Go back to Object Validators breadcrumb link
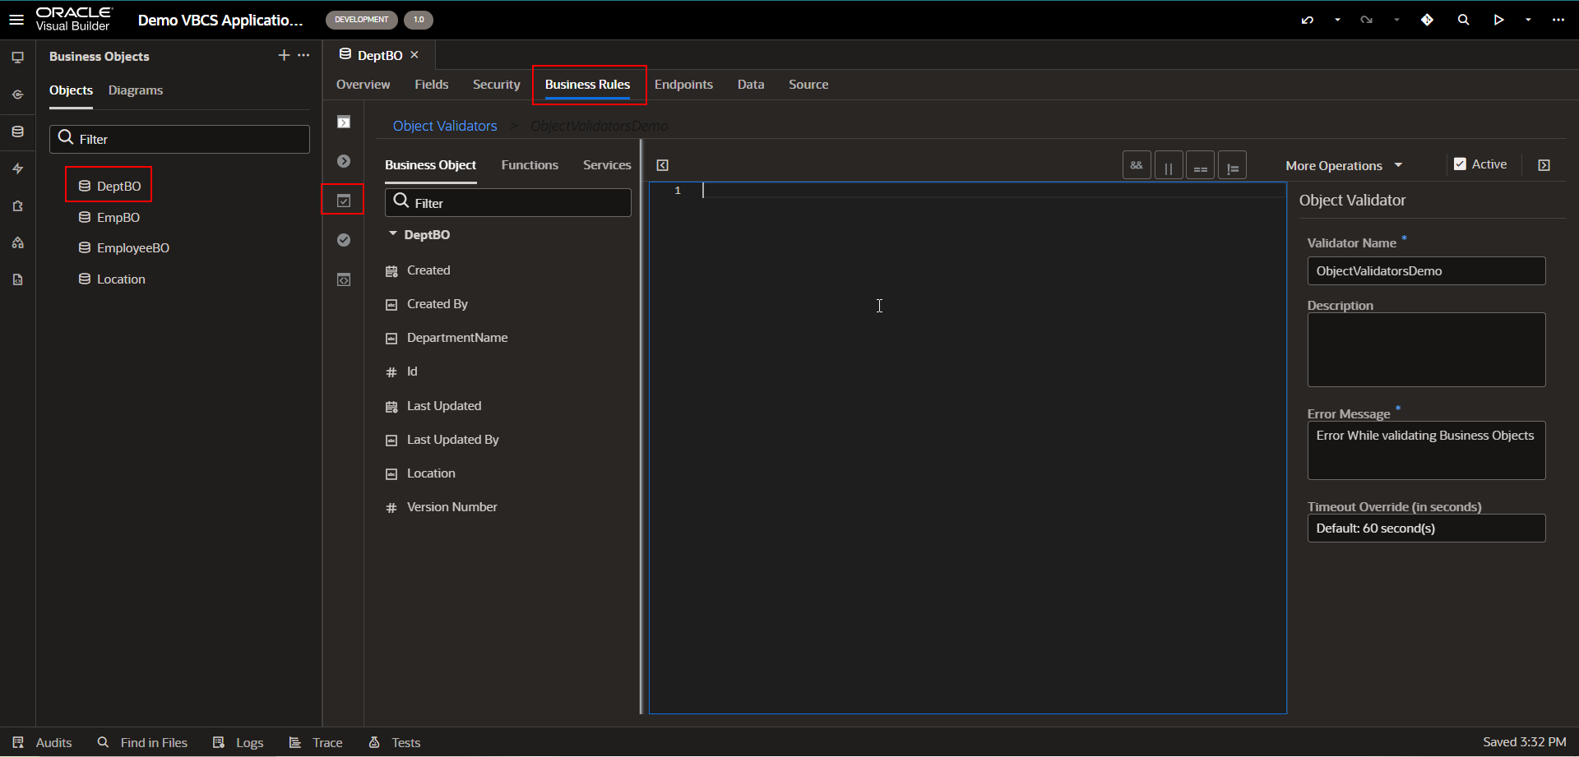 click(x=445, y=126)
